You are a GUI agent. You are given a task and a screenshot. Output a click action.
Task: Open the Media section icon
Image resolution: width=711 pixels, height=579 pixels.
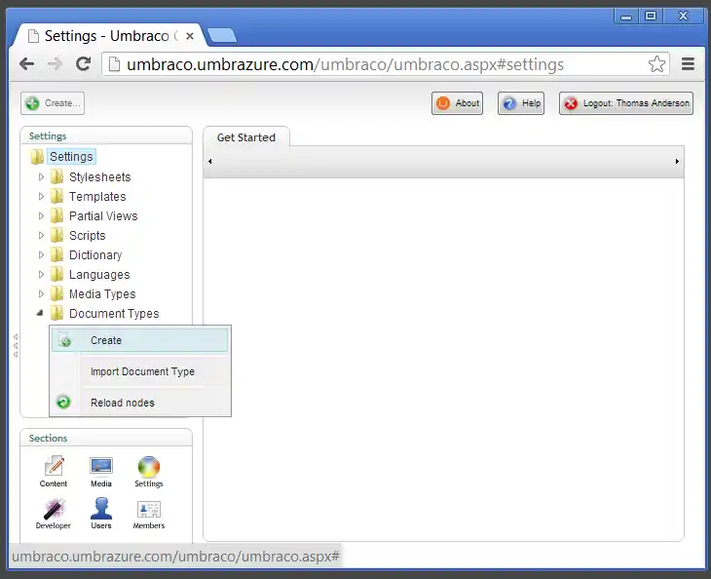click(101, 466)
